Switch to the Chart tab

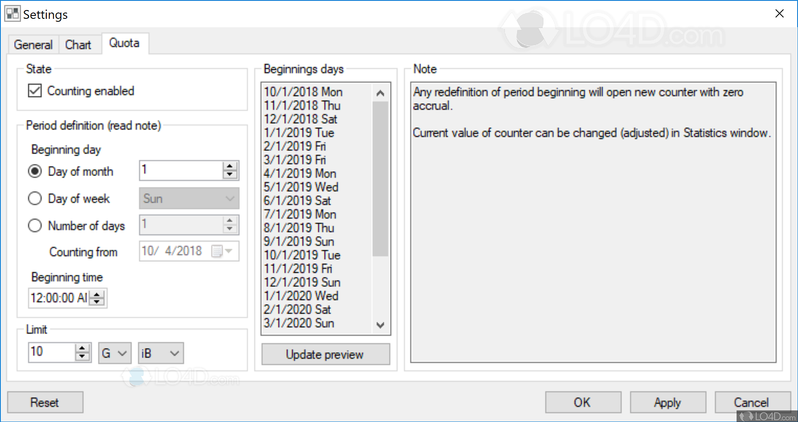[79, 44]
